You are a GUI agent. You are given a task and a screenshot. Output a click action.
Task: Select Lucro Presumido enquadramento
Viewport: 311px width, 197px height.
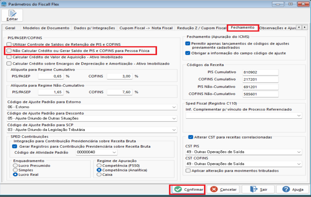pyautogui.click(x=15, y=165)
